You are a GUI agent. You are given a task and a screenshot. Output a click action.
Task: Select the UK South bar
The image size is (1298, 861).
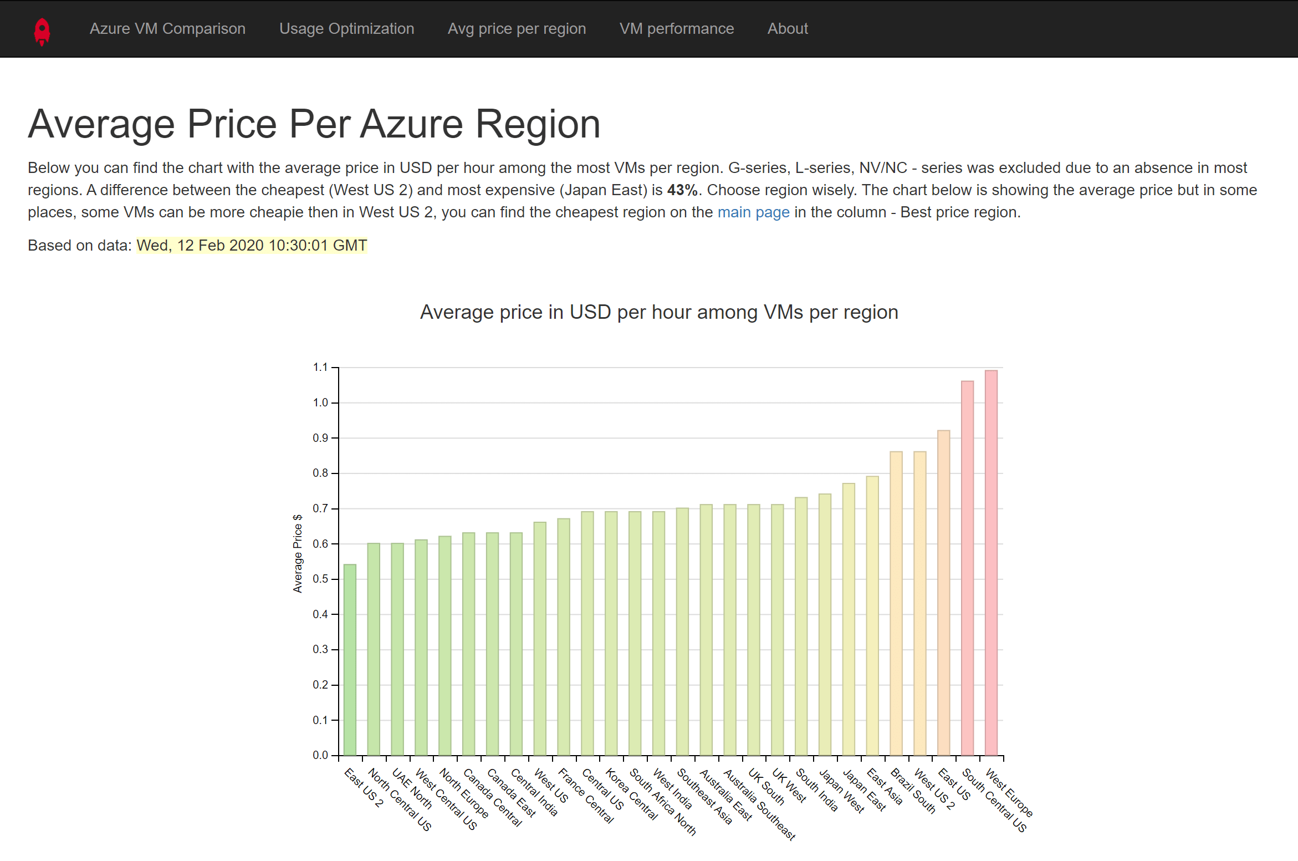click(x=754, y=630)
